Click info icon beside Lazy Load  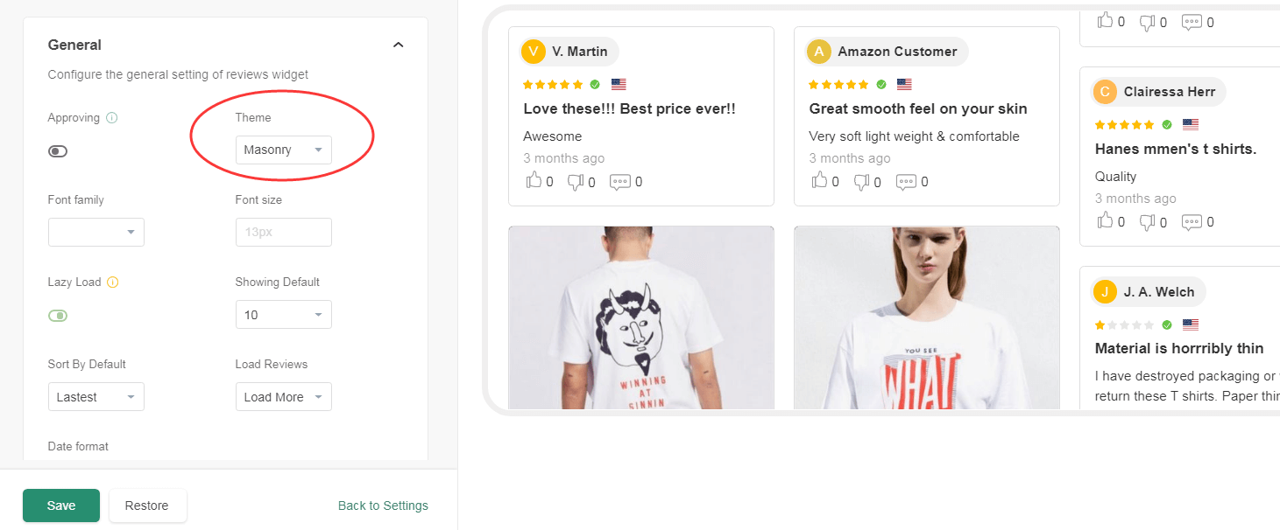click(112, 282)
